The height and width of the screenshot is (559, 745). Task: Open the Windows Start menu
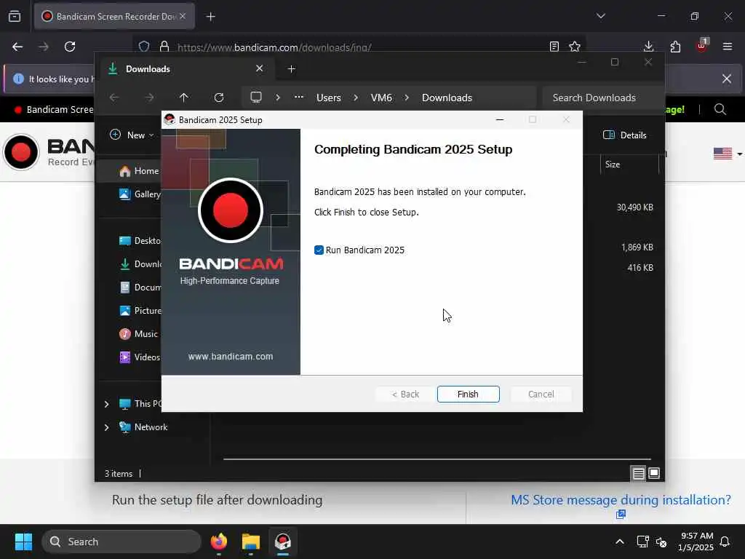(x=23, y=542)
